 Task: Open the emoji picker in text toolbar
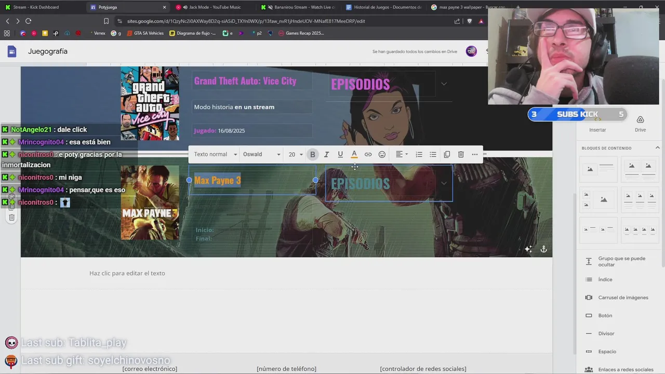tap(382, 154)
